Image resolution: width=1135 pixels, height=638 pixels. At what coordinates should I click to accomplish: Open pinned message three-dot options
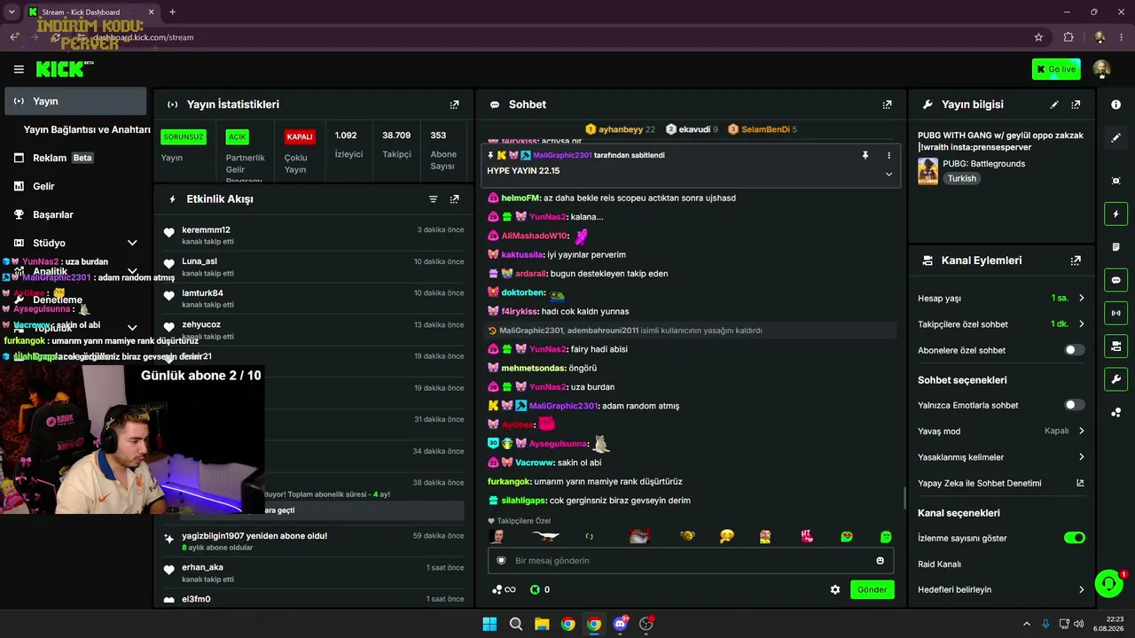888,155
